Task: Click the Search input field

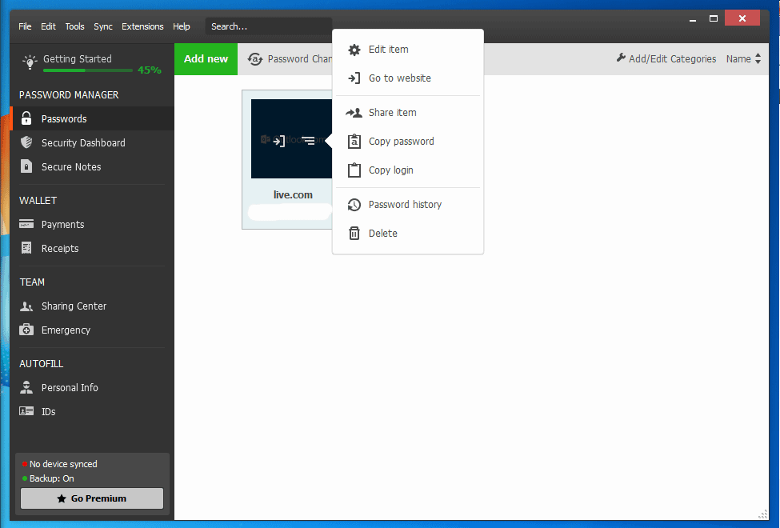Action: pyautogui.click(x=268, y=26)
